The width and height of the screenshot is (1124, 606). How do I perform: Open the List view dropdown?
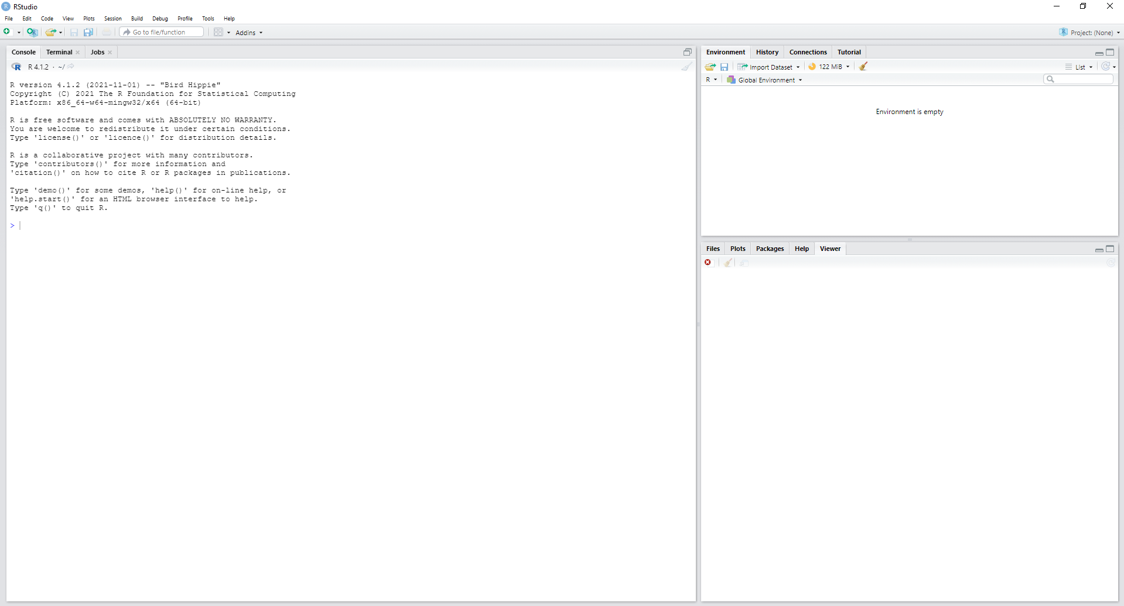[x=1079, y=67]
